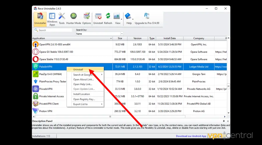Select Open Registry Key context entry
The height and width of the screenshot is (145, 262).
coord(85,99)
